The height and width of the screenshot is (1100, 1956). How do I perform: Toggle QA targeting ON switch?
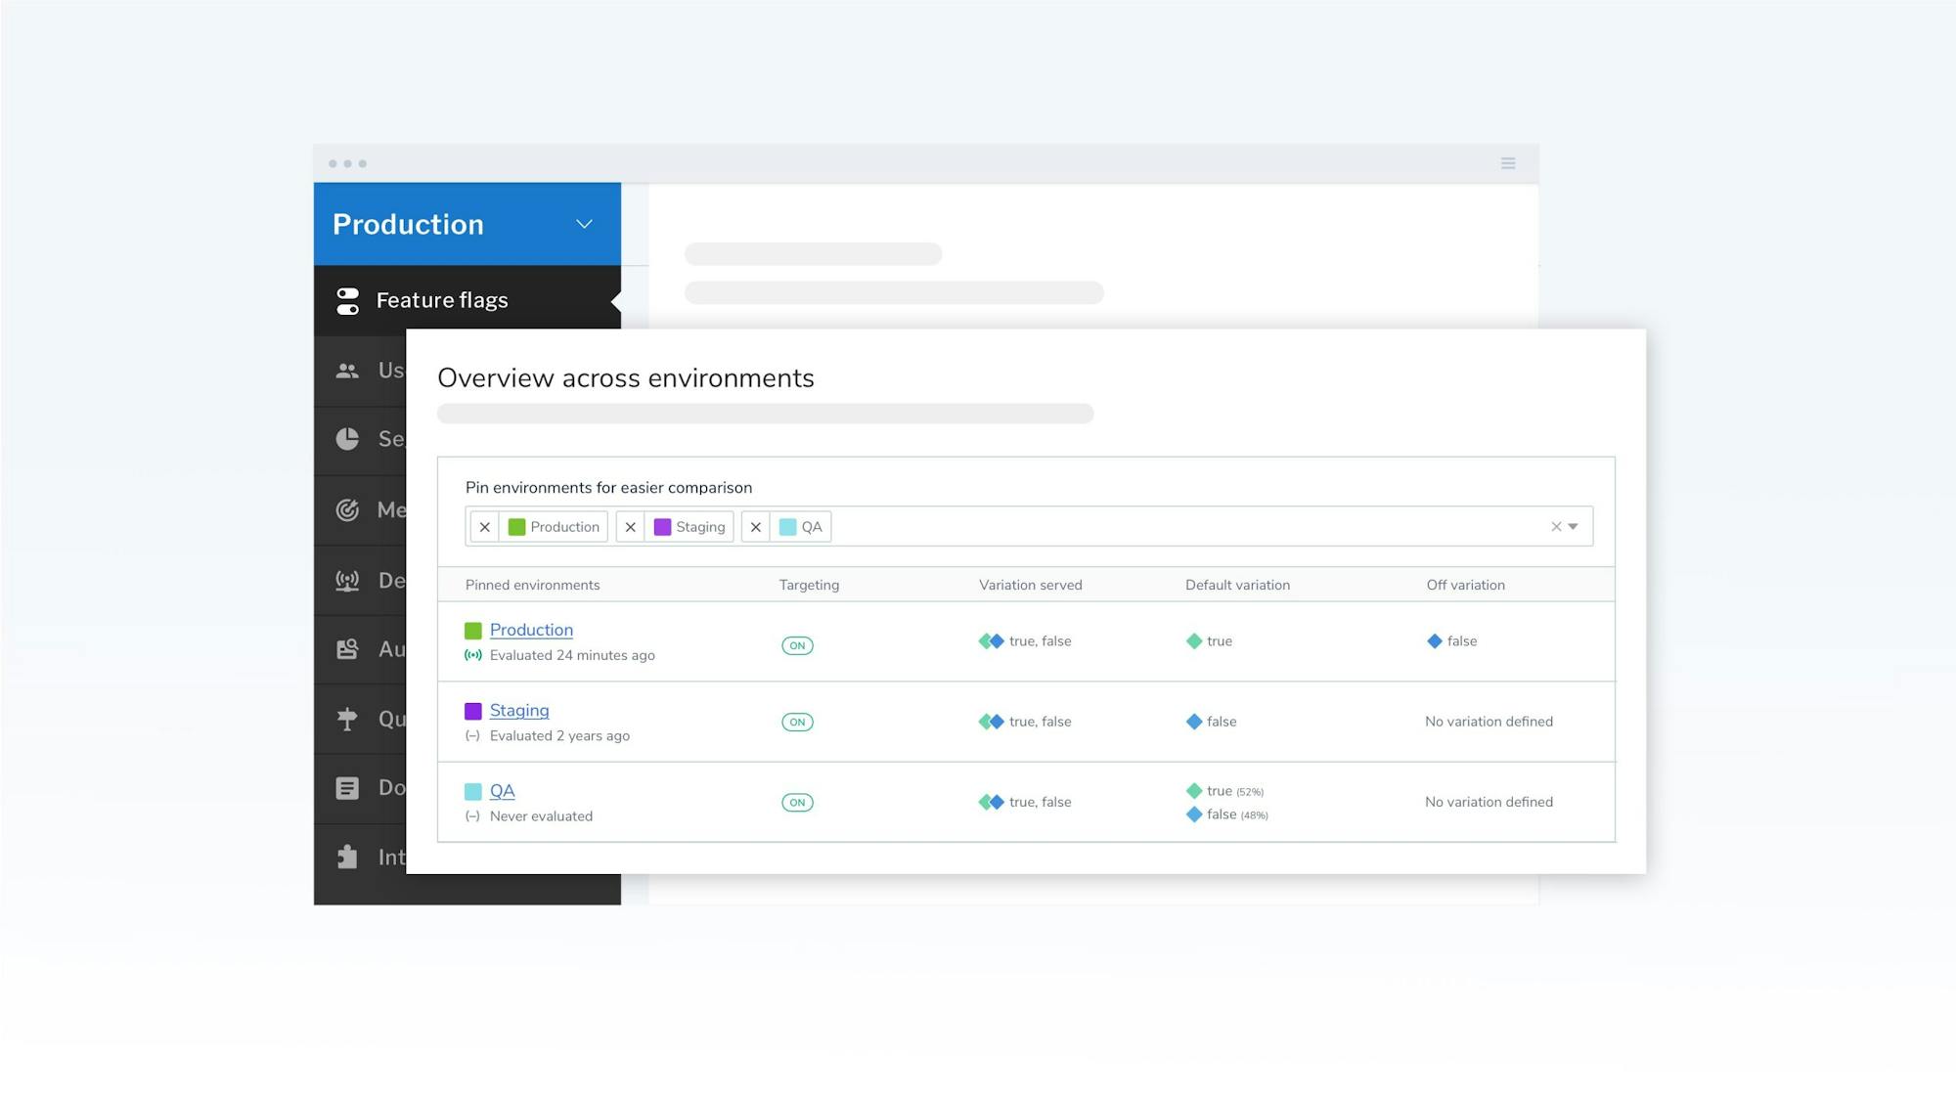797,803
